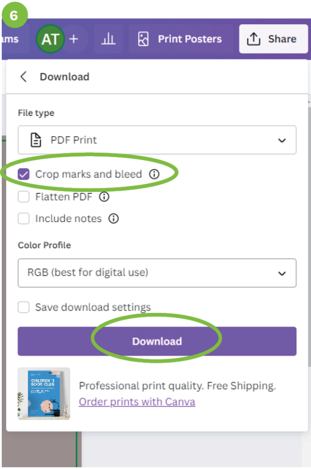Uncheck Crop marks and bleed checkbox
This screenshot has width=311, height=469.
(x=24, y=174)
